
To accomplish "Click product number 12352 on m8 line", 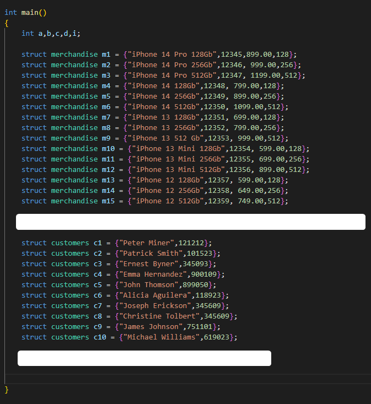I will 214,128.
